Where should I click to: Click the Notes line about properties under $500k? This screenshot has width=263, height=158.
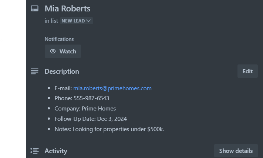click(109, 129)
